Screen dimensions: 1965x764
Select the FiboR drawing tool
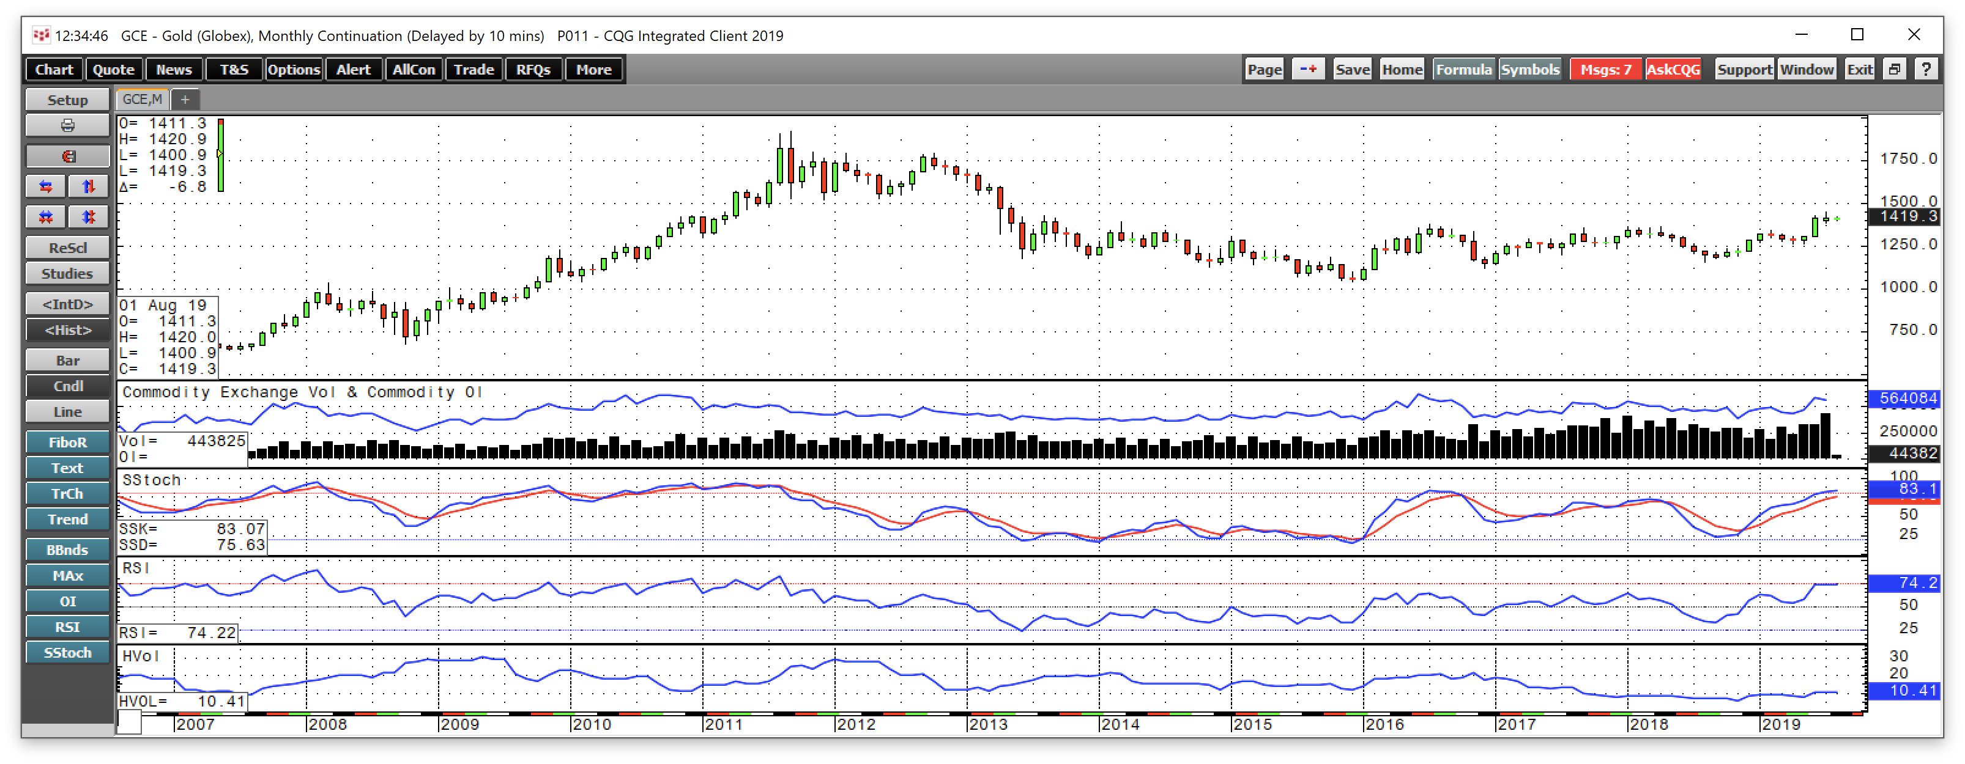[67, 443]
